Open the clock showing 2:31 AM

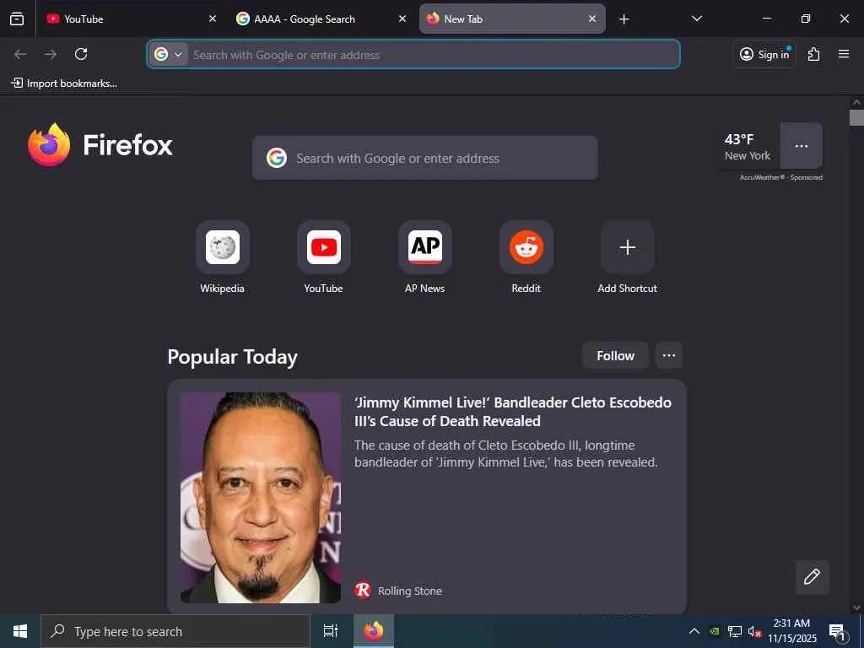tap(791, 631)
